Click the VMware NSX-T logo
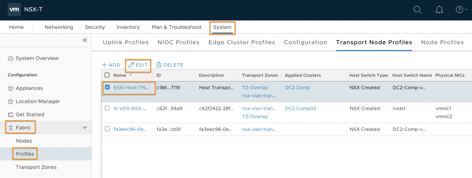Image resolution: width=472 pixels, height=178 pixels. (x=14, y=10)
